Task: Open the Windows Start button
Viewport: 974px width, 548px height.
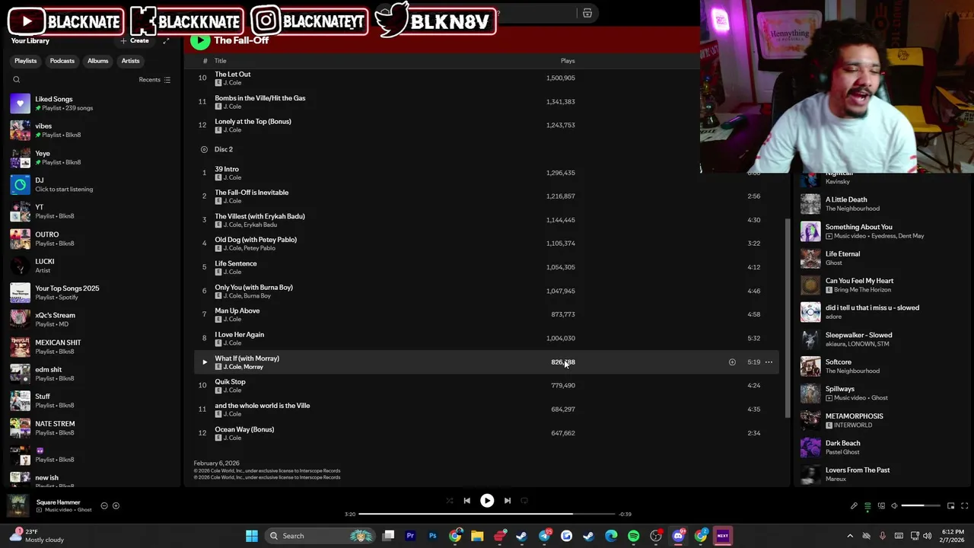Action: (251, 536)
